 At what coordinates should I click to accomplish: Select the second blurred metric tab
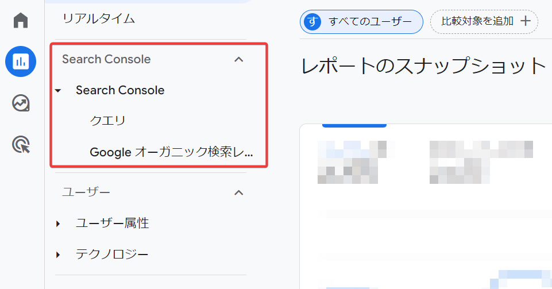(x=481, y=162)
